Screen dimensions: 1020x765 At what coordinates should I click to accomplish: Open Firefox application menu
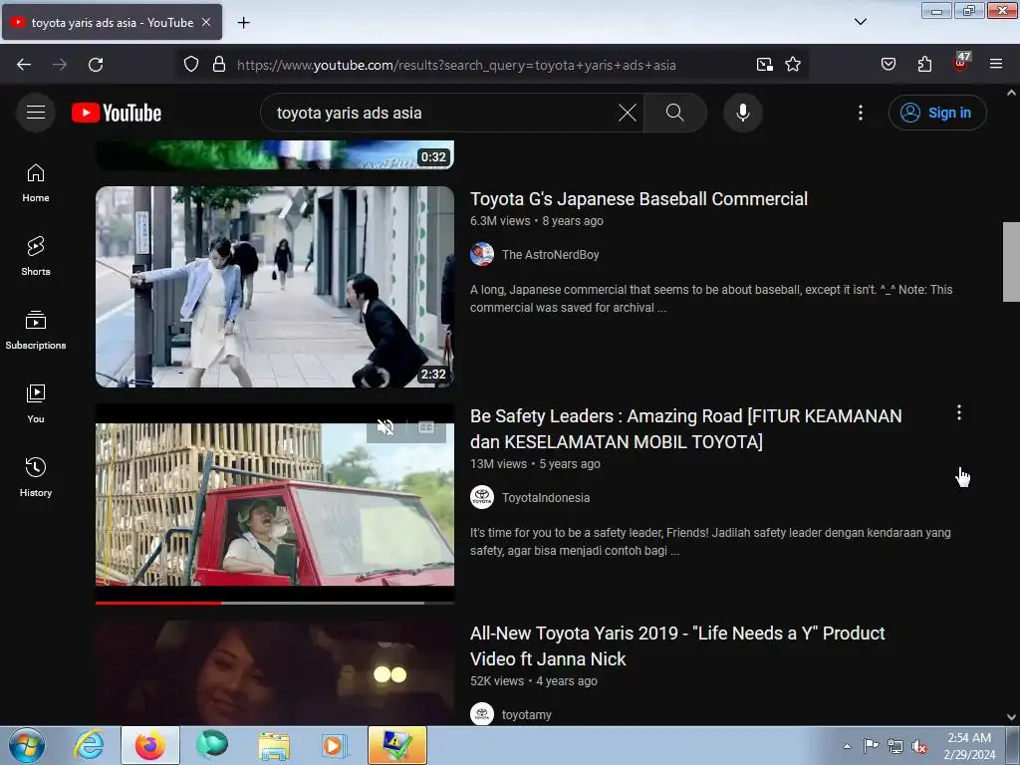coord(995,65)
